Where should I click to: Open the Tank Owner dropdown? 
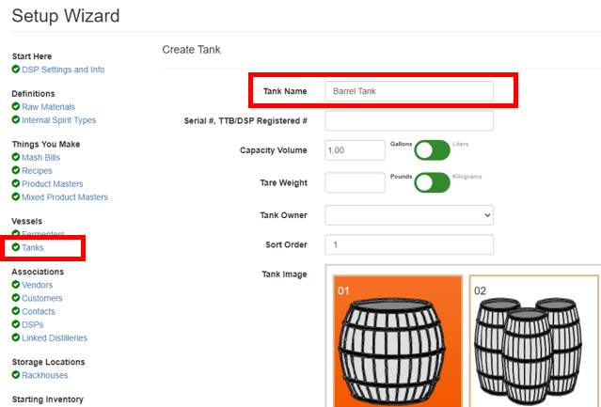409,215
